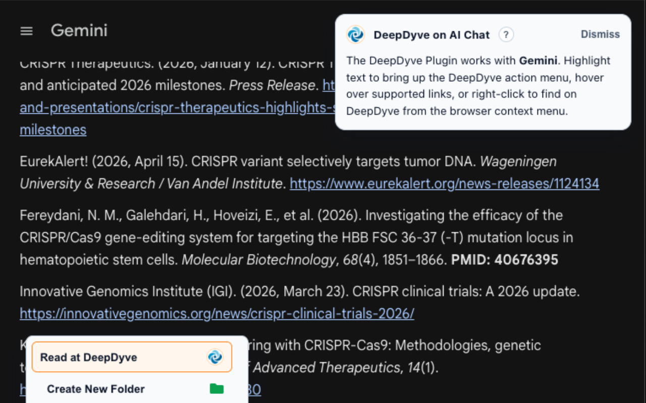Dismiss the DeepDyve on AI Chat popup

click(x=600, y=34)
